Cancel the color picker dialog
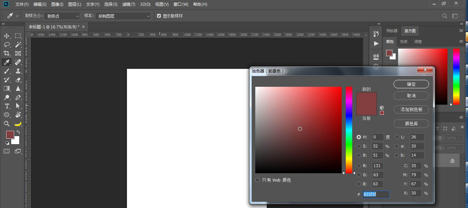Image resolution: width=468 pixels, height=208 pixels. tap(411, 96)
